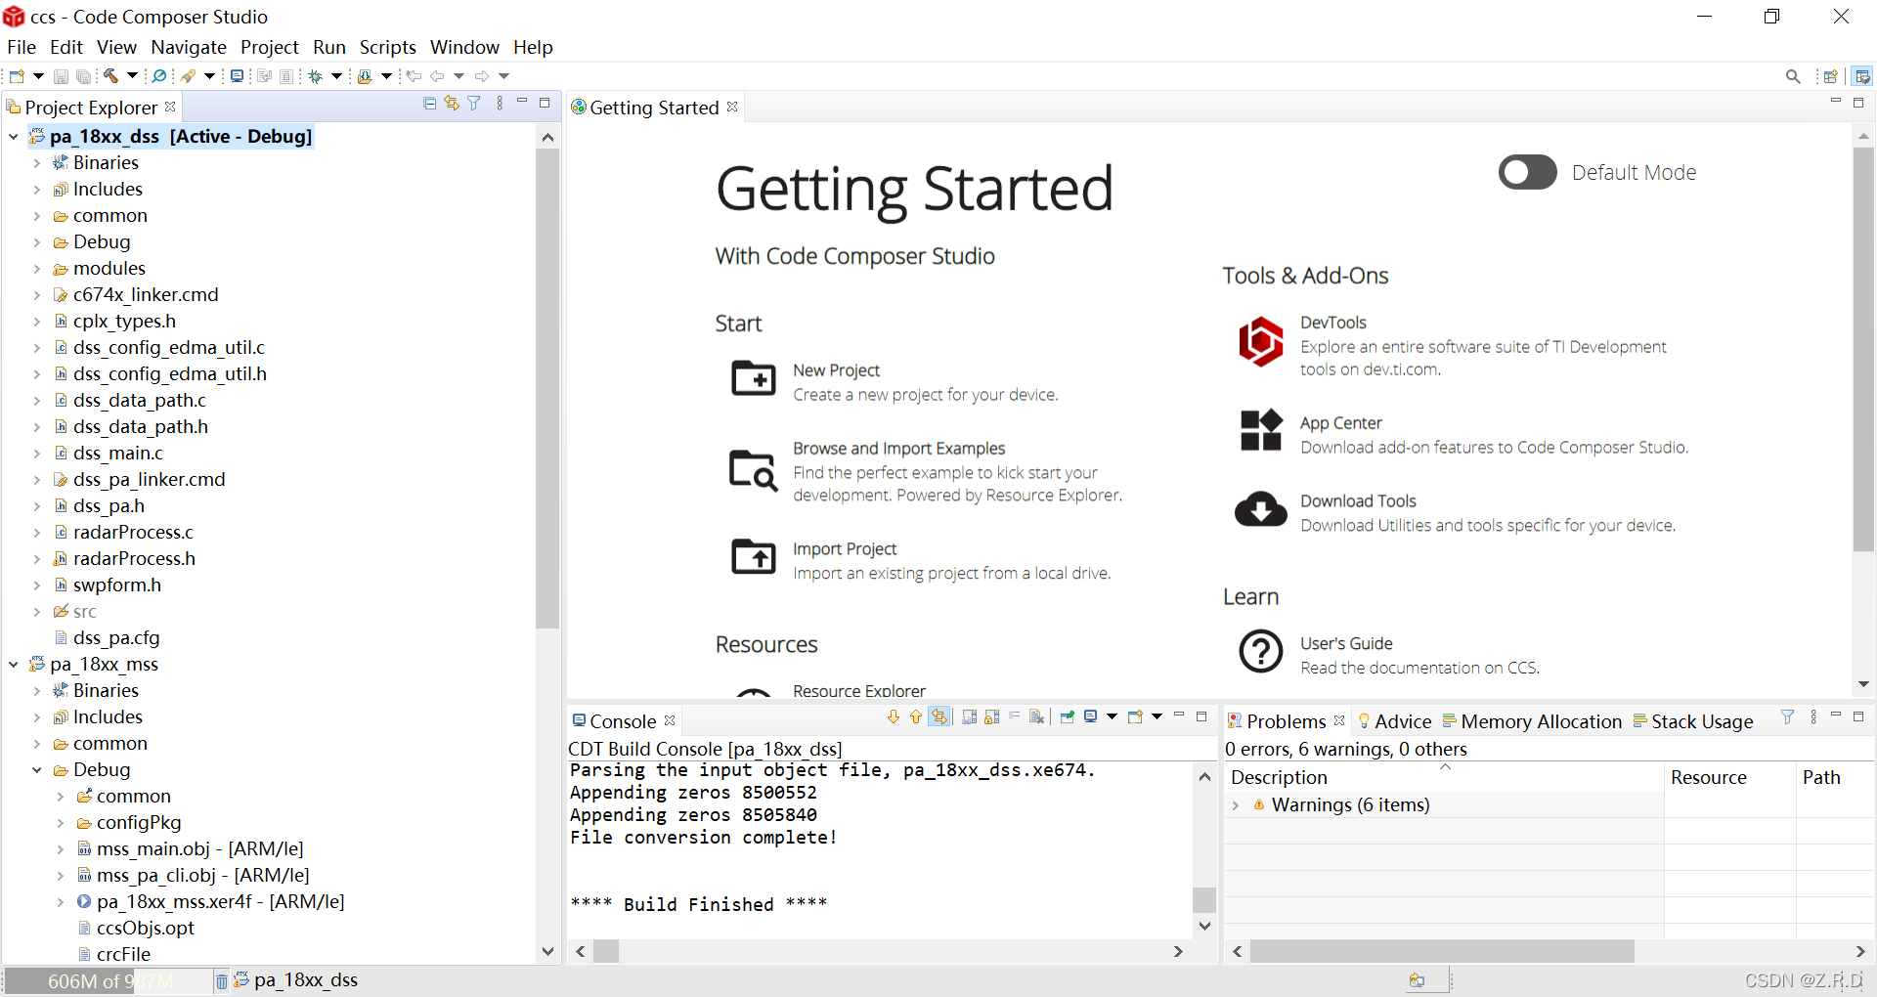This screenshot has width=1877, height=997.
Task: Click the App Center squares icon
Action: coord(1261,430)
